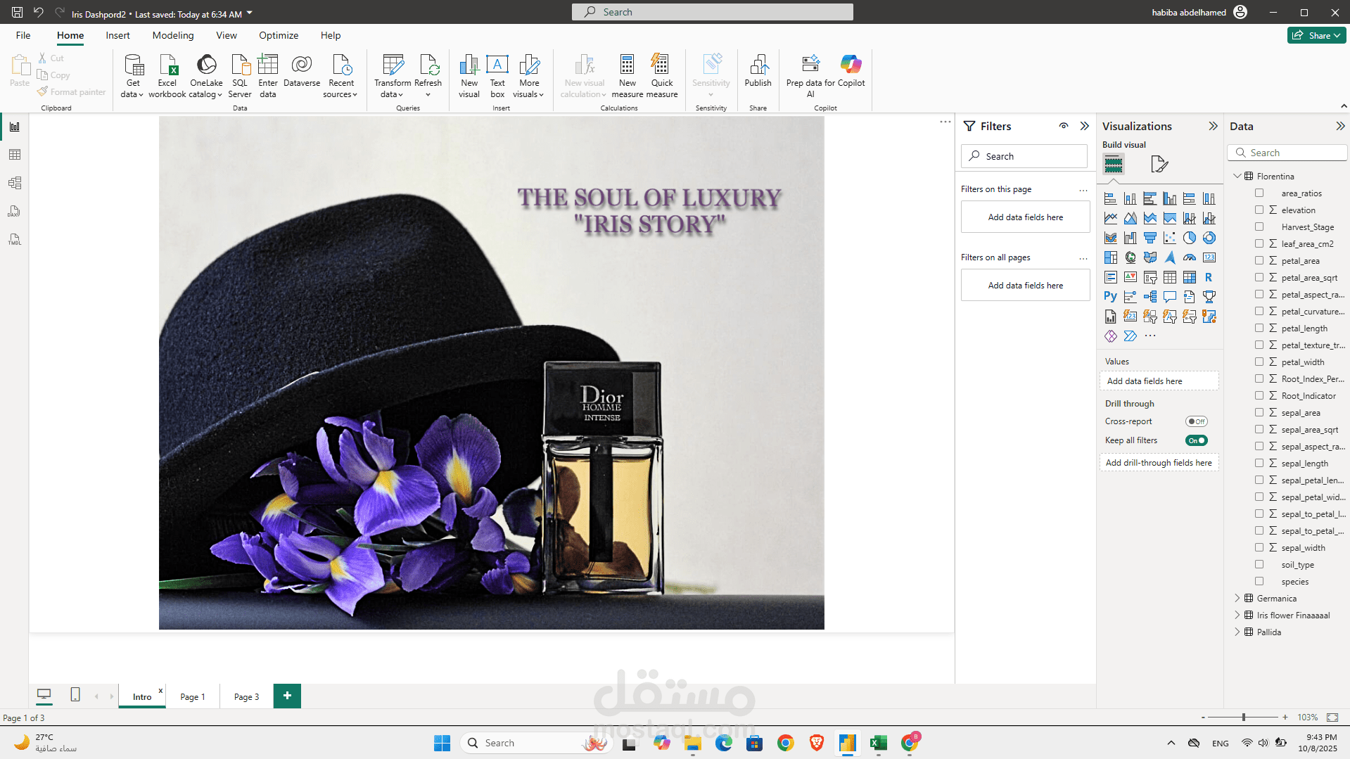Switch to the Modeling ribbon tab
This screenshot has height=759, width=1350.
tap(173, 35)
